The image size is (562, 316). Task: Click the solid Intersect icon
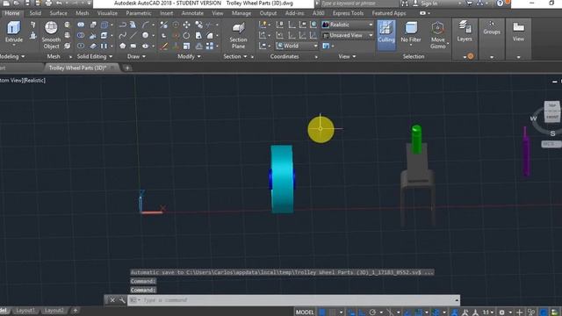[81, 46]
